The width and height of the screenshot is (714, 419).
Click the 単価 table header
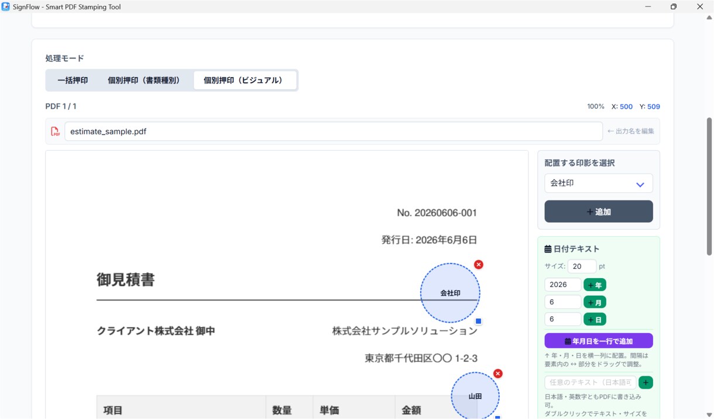[329, 410]
